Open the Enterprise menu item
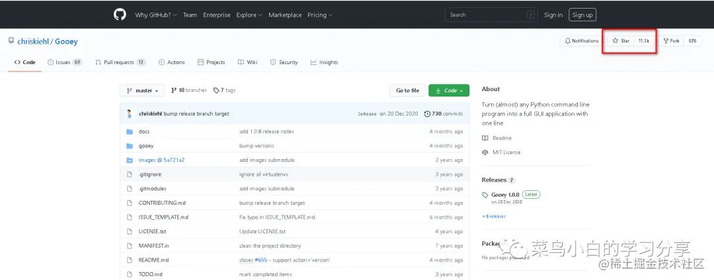The width and height of the screenshot is (714, 280). [217, 15]
